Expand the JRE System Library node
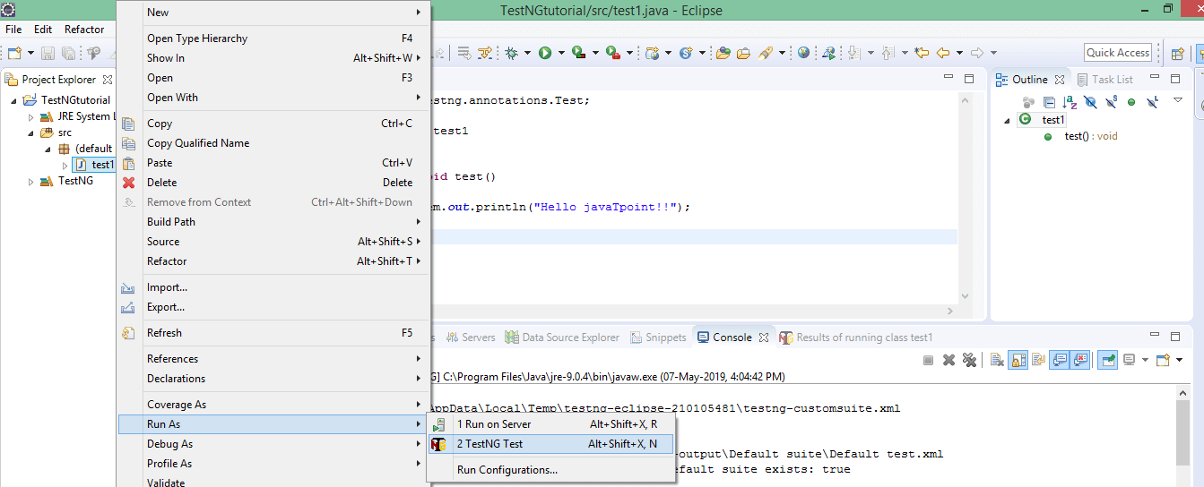This screenshot has height=487, width=1204. pos(31,116)
